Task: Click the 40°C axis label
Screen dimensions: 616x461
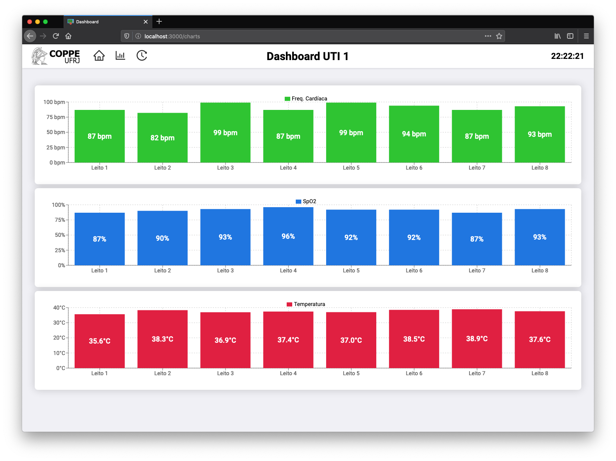Action: (x=59, y=308)
